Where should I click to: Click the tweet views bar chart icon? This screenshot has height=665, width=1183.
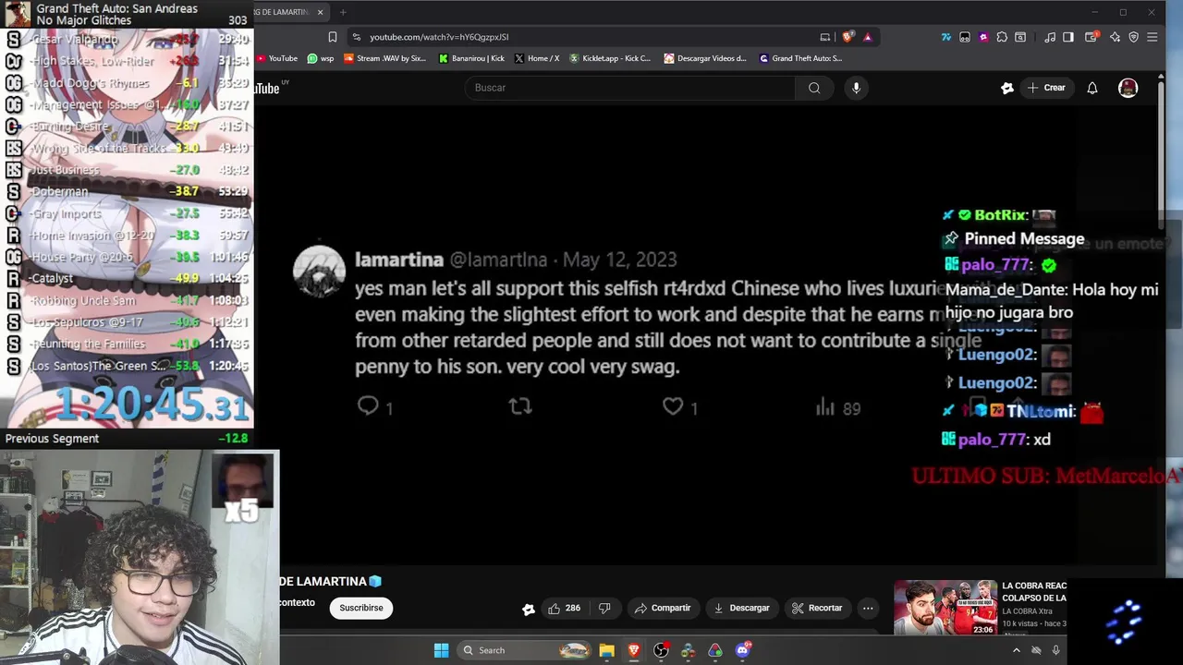(825, 406)
